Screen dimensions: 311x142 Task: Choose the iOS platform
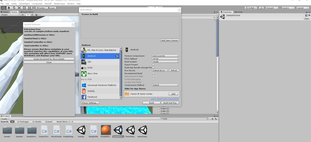(x=100, y=62)
